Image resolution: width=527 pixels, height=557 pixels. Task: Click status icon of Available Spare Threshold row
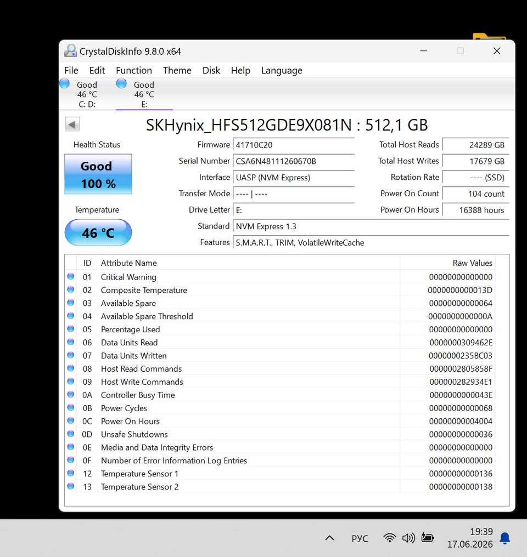click(71, 316)
